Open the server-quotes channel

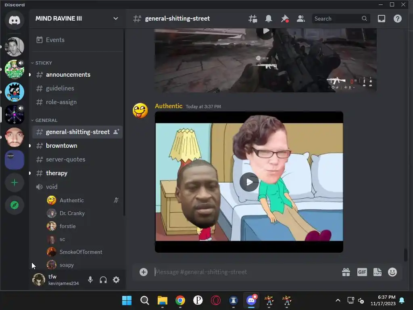click(x=77, y=159)
